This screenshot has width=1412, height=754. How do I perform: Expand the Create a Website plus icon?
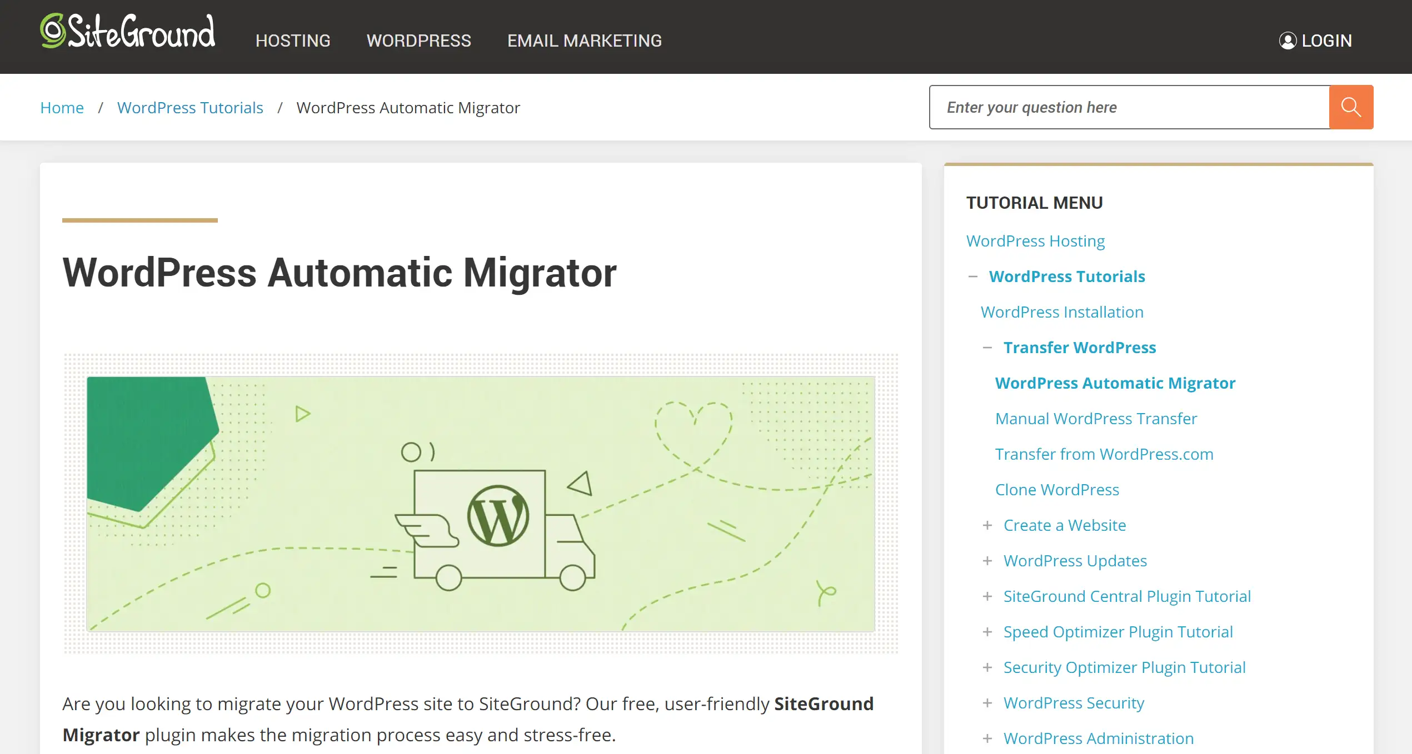(987, 525)
